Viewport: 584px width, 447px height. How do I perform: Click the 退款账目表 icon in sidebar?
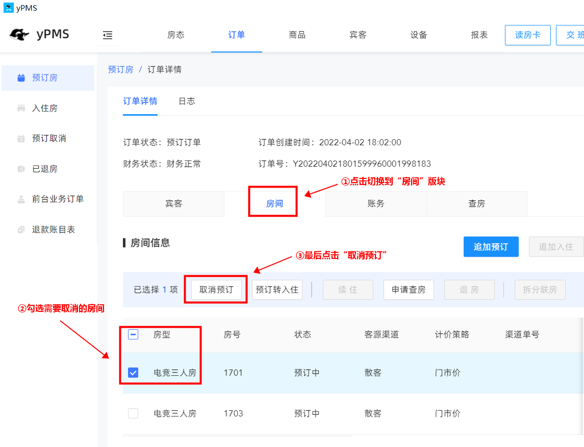[x=21, y=230]
